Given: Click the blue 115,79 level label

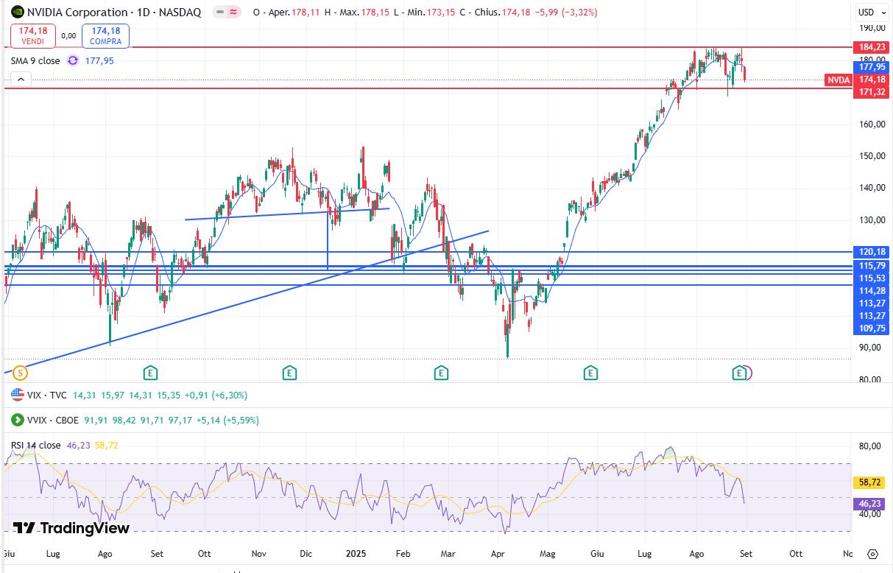Looking at the screenshot, I should point(872,265).
